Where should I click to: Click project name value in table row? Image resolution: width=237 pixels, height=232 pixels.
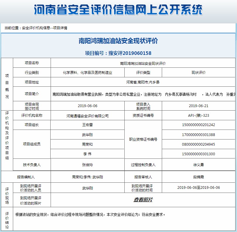(143, 63)
